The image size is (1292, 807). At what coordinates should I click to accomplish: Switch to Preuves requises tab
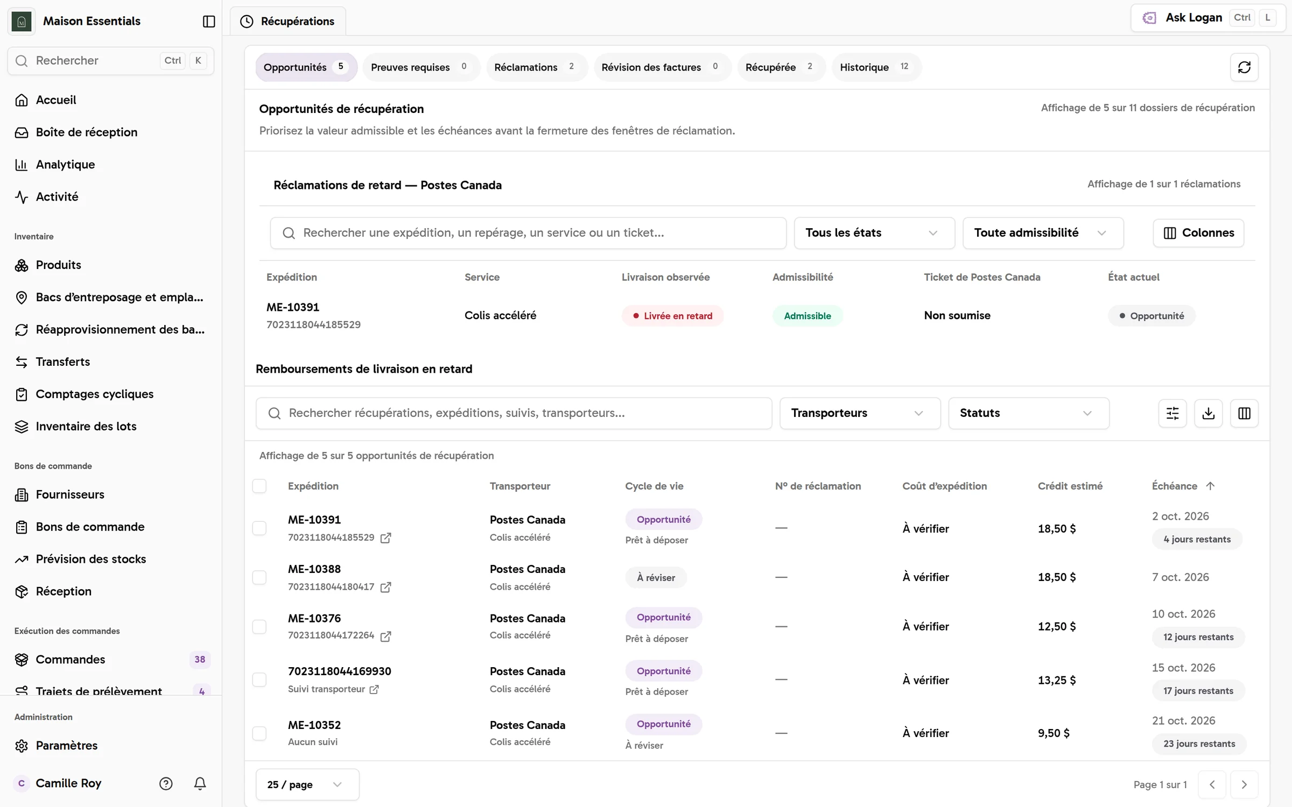(421, 67)
